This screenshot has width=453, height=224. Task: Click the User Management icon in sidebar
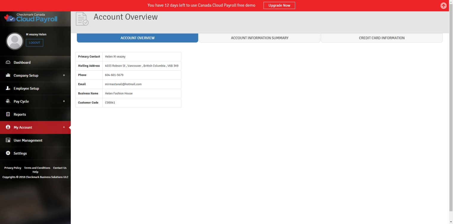click(x=8, y=140)
